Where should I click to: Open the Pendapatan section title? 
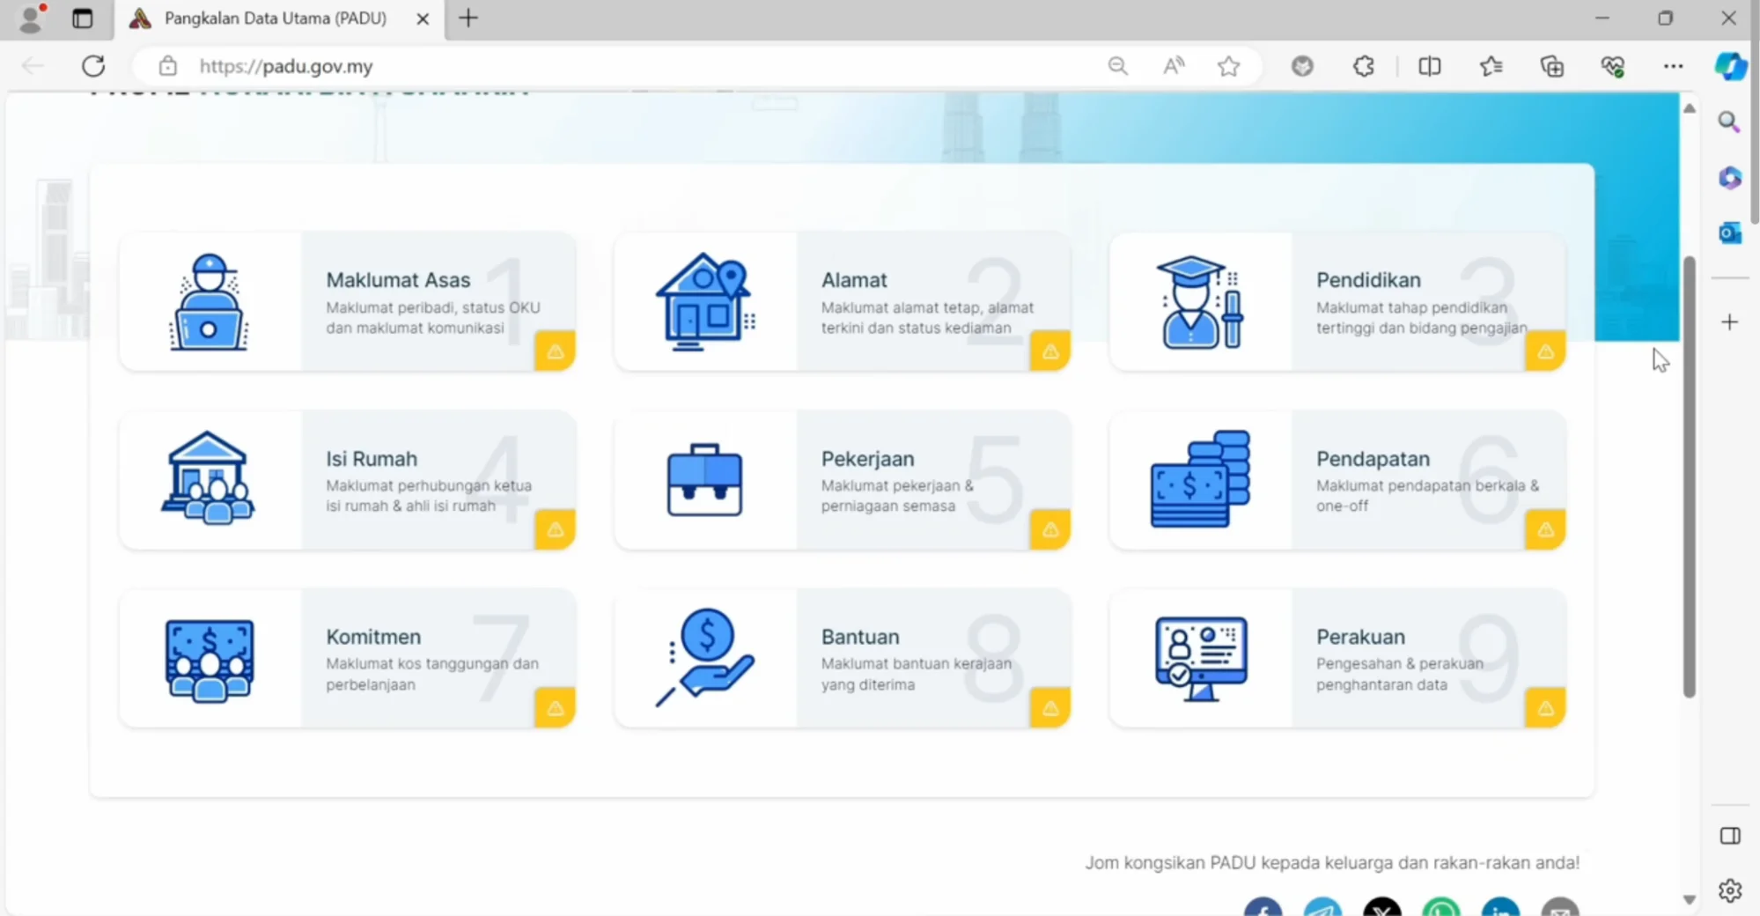(1373, 459)
